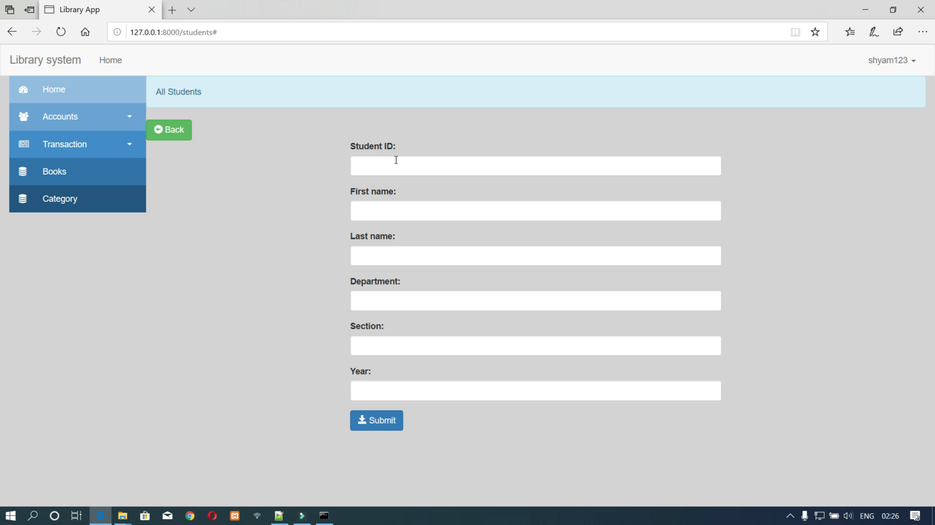Submit the student form
This screenshot has height=525, width=935.
pos(376,420)
